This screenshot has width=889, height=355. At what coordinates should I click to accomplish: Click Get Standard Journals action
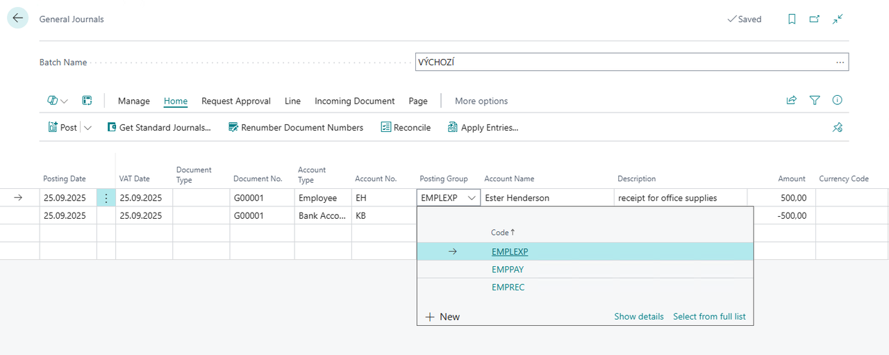point(159,128)
